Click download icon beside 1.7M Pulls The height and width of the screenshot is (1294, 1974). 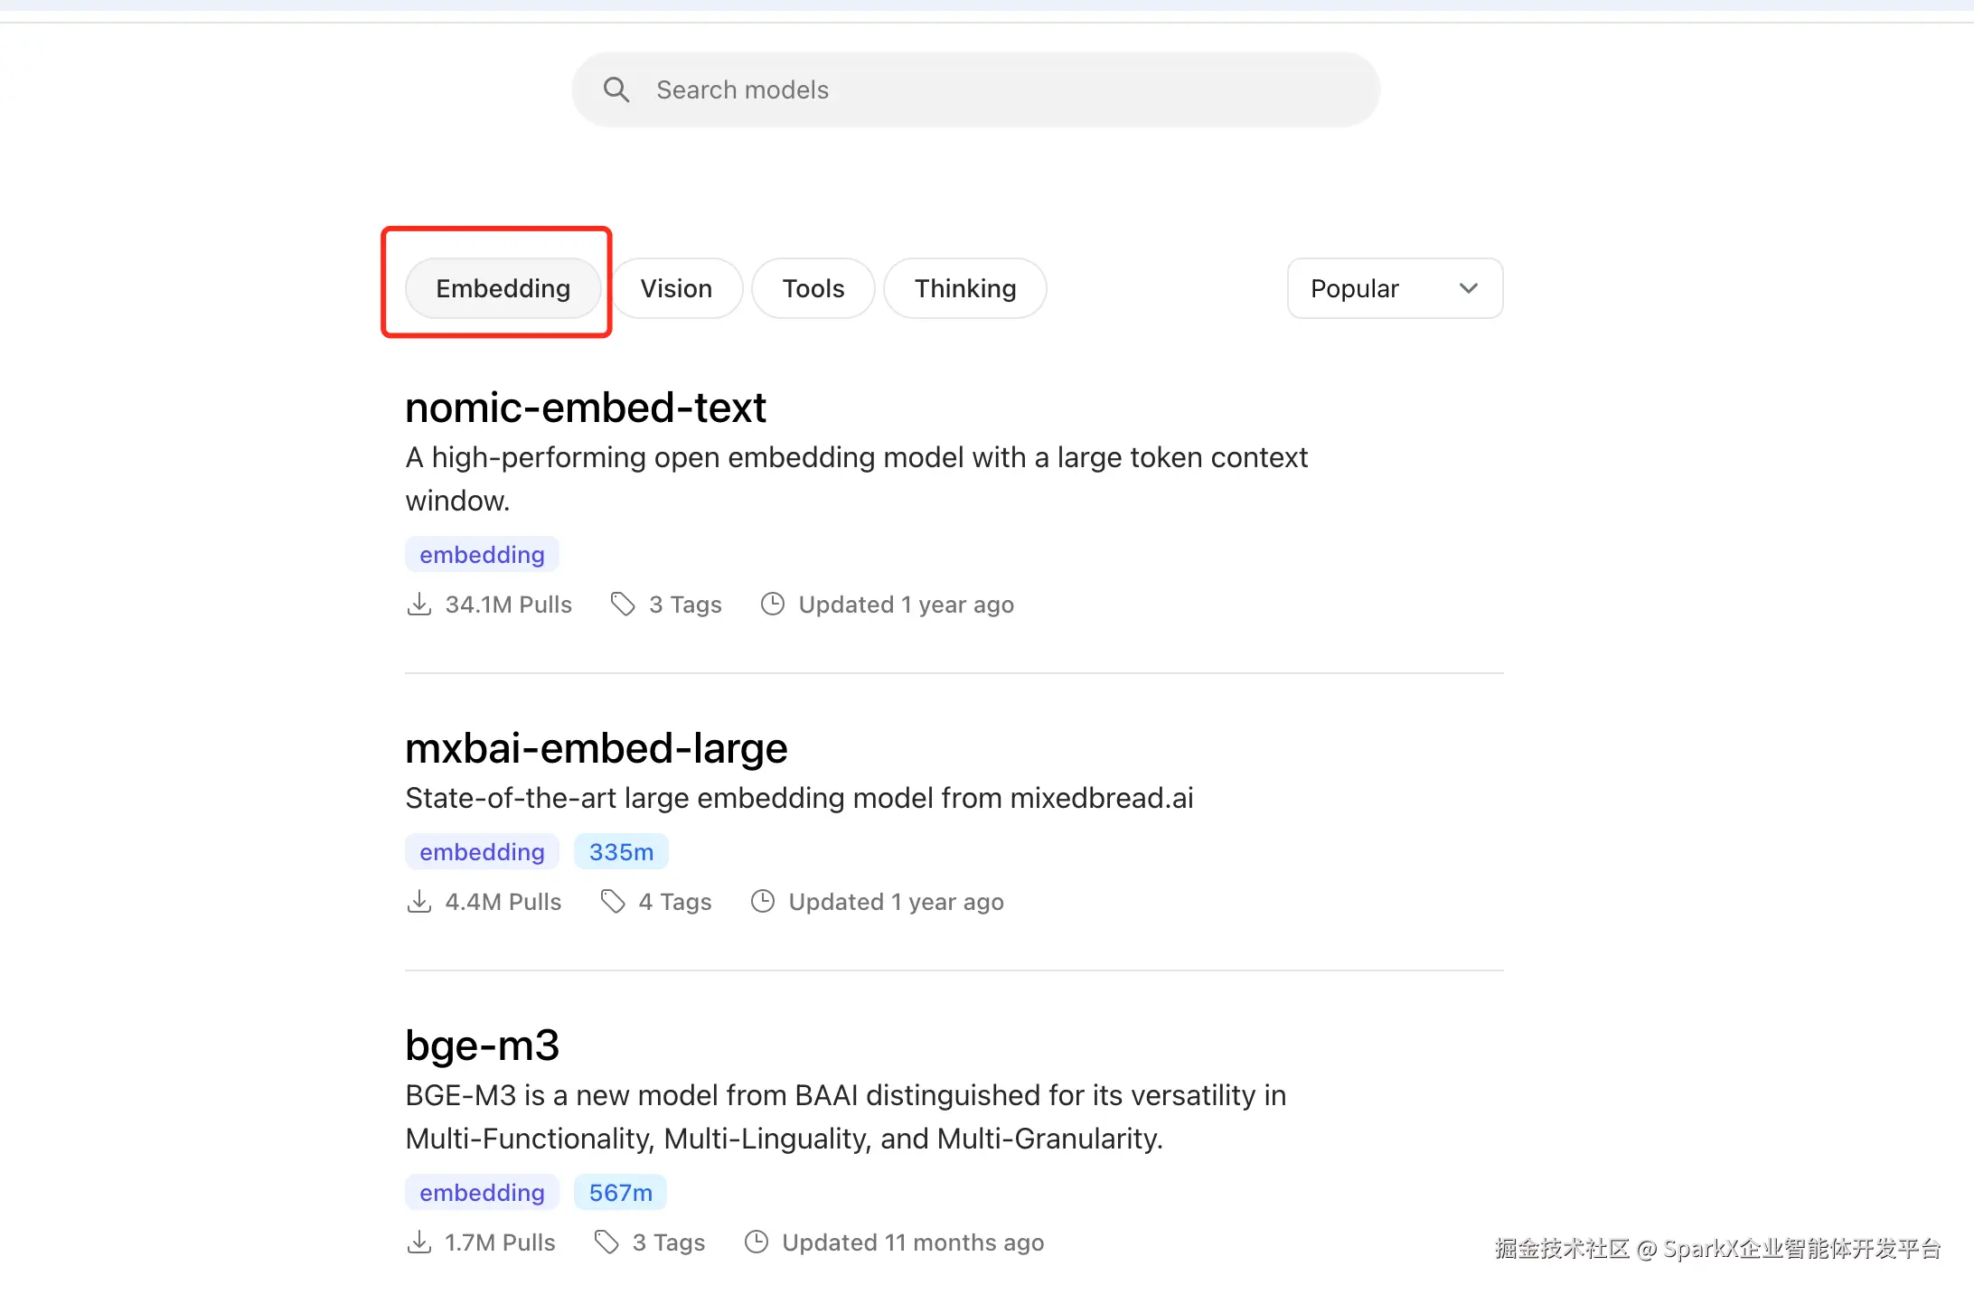tap(418, 1242)
